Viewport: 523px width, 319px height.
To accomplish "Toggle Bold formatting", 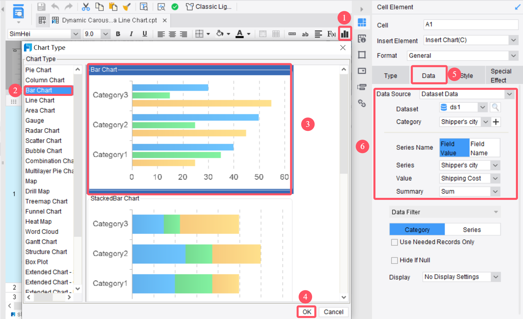I will 118,34.
